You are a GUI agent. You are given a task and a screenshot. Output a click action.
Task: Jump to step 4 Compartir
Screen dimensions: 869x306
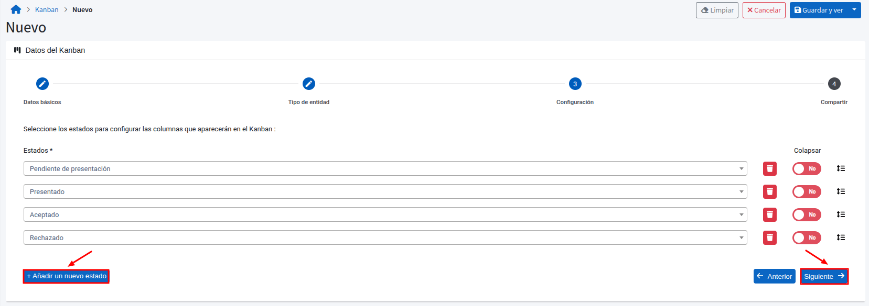point(834,84)
